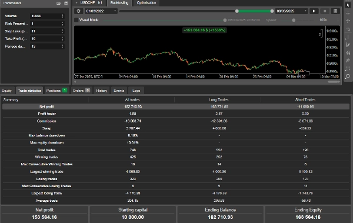Open the Fibonacci tools icon
Screen dimensions: 353x223
(348, 53)
